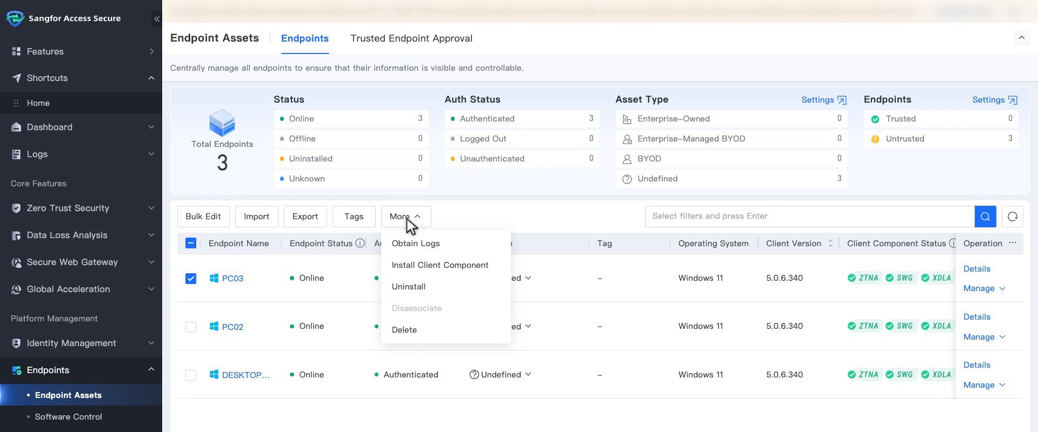Click the refresh icon beside search
The height and width of the screenshot is (432, 1038).
click(x=1013, y=217)
